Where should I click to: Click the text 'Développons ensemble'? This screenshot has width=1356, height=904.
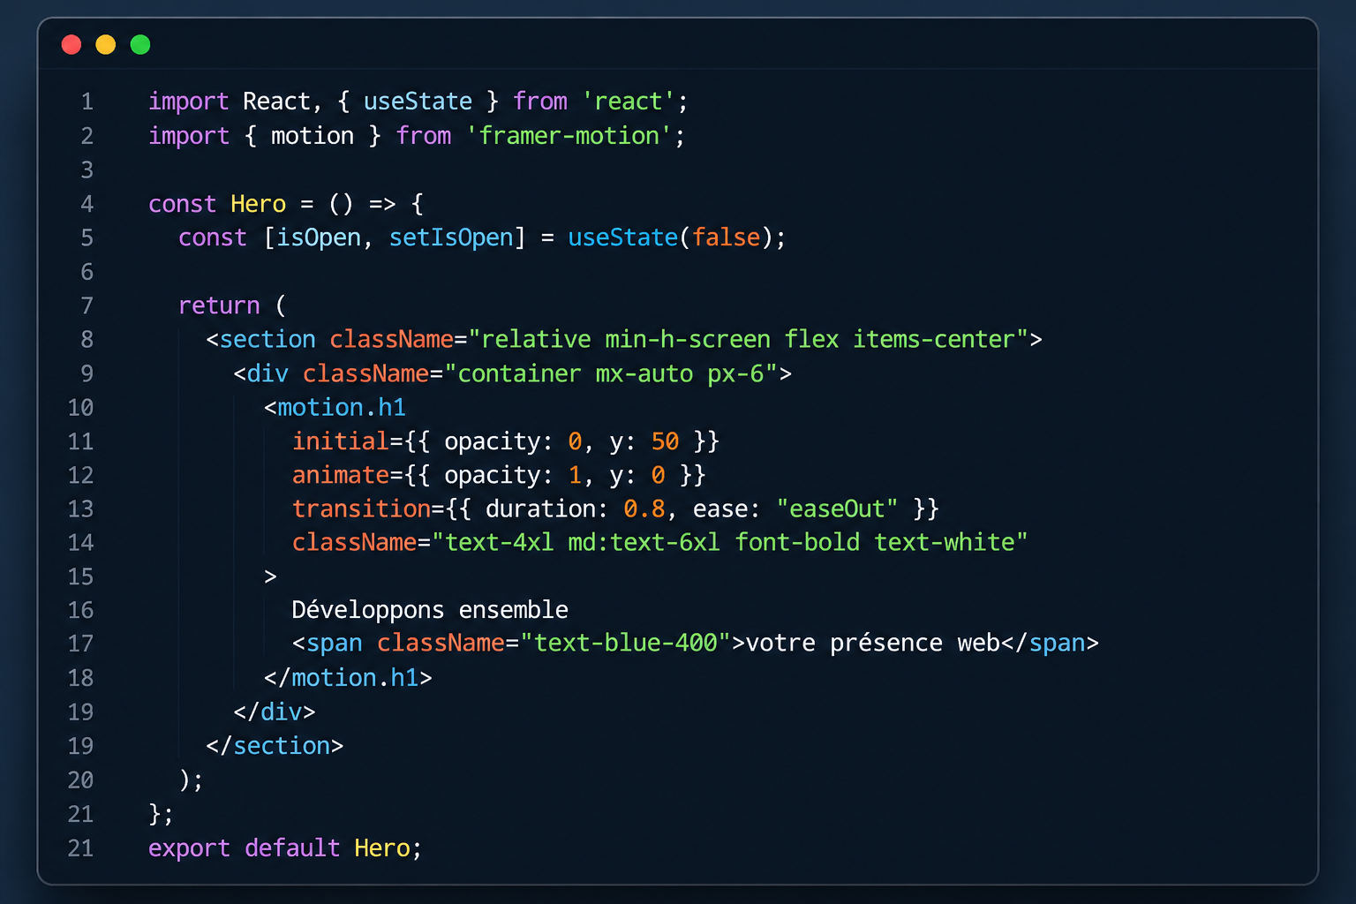430,610
